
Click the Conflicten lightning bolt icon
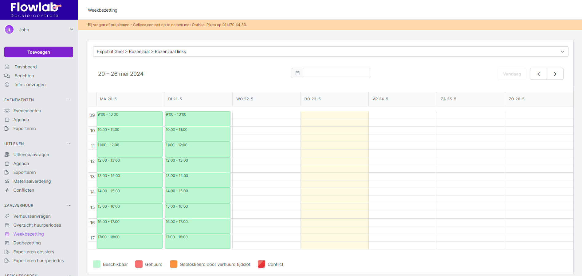(7, 190)
